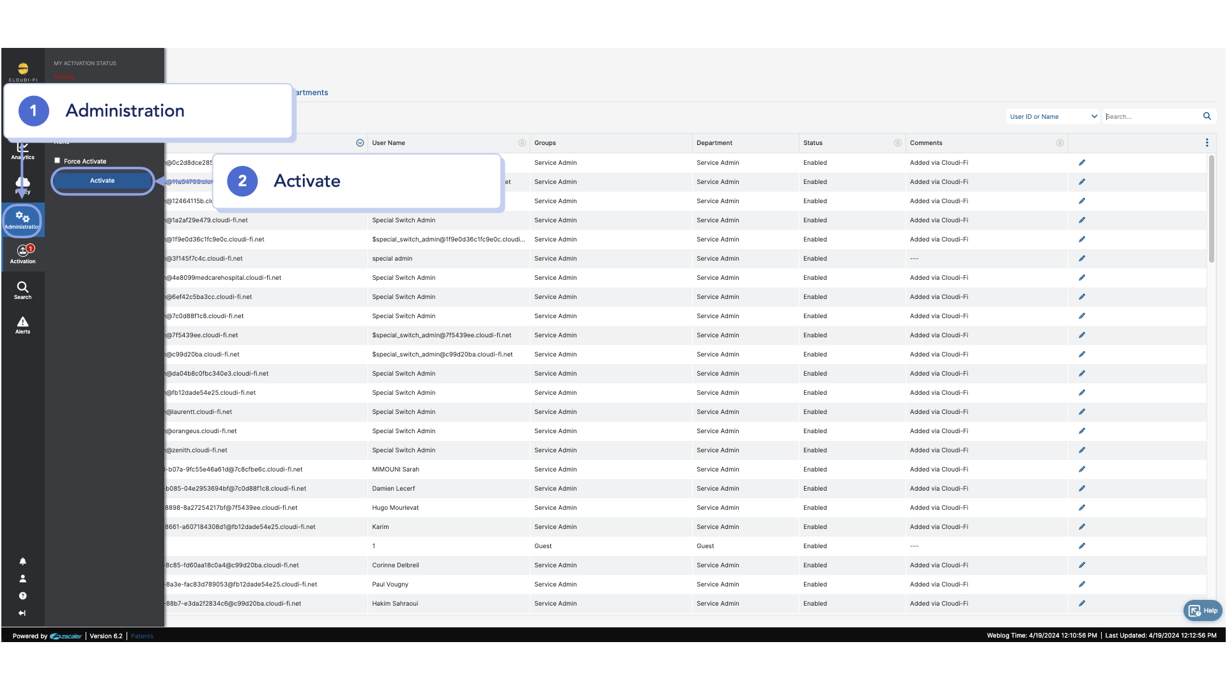Open Activation in the sidebar
Image resolution: width=1227 pixels, height=690 pixels.
pos(22,254)
